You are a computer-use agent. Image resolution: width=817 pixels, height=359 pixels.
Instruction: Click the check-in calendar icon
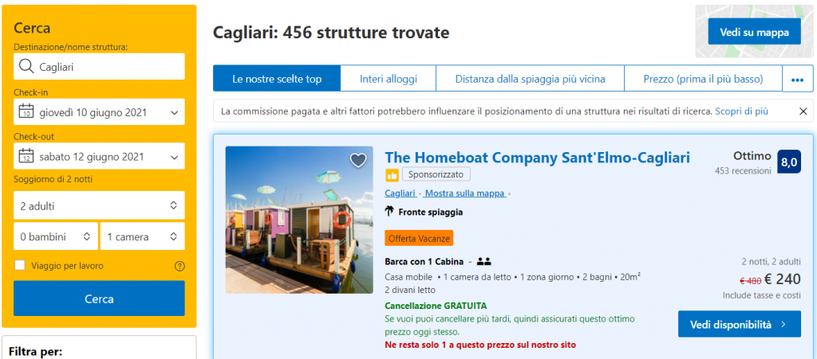(x=26, y=111)
